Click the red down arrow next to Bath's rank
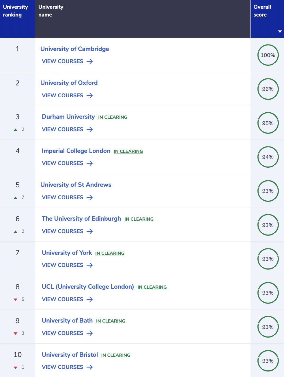284x377 pixels. 16,334
